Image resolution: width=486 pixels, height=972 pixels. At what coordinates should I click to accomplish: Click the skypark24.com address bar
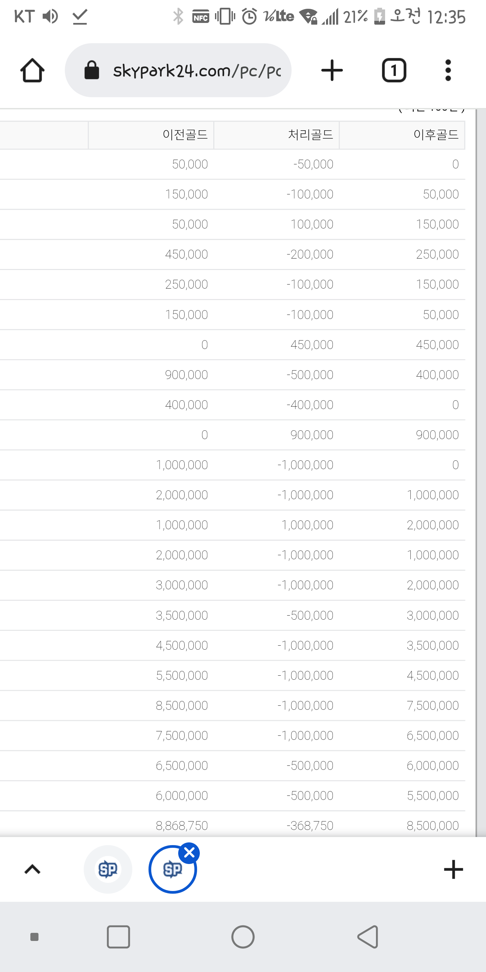point(178,70)
